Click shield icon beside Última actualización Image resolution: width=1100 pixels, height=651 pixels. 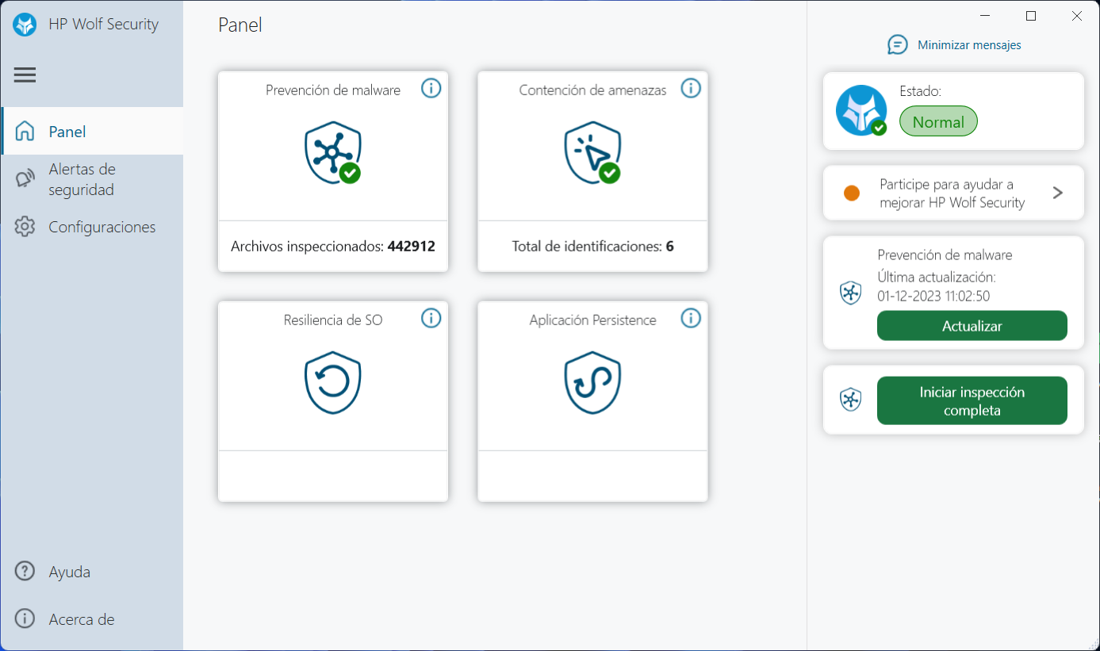pos(850,293)
